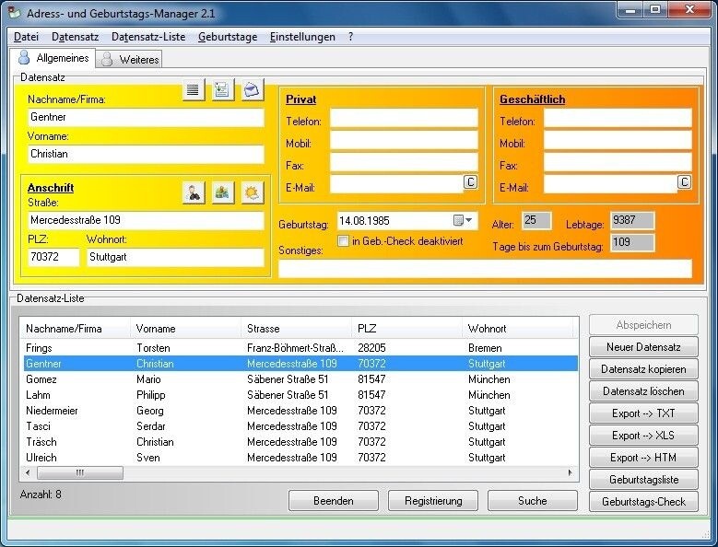Sort list by PLZ column header

tap(407, 329)
